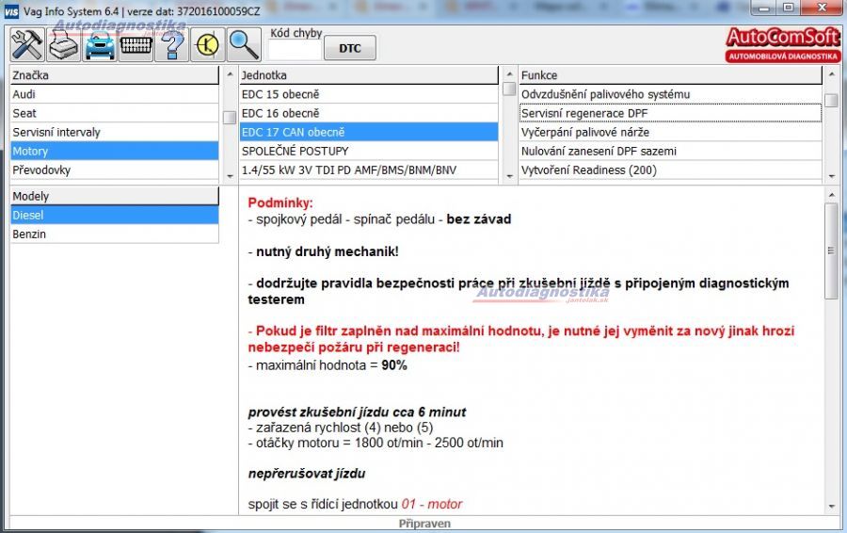The height and width of the screenshot is (533, 847).
Task: Click the 'maximální hodnota = 90%' line
Action: pos(328,365)
